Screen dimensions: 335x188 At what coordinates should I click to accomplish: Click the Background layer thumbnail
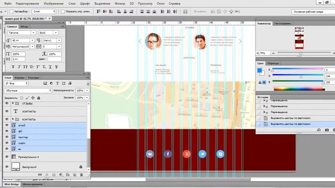point(16,167)
